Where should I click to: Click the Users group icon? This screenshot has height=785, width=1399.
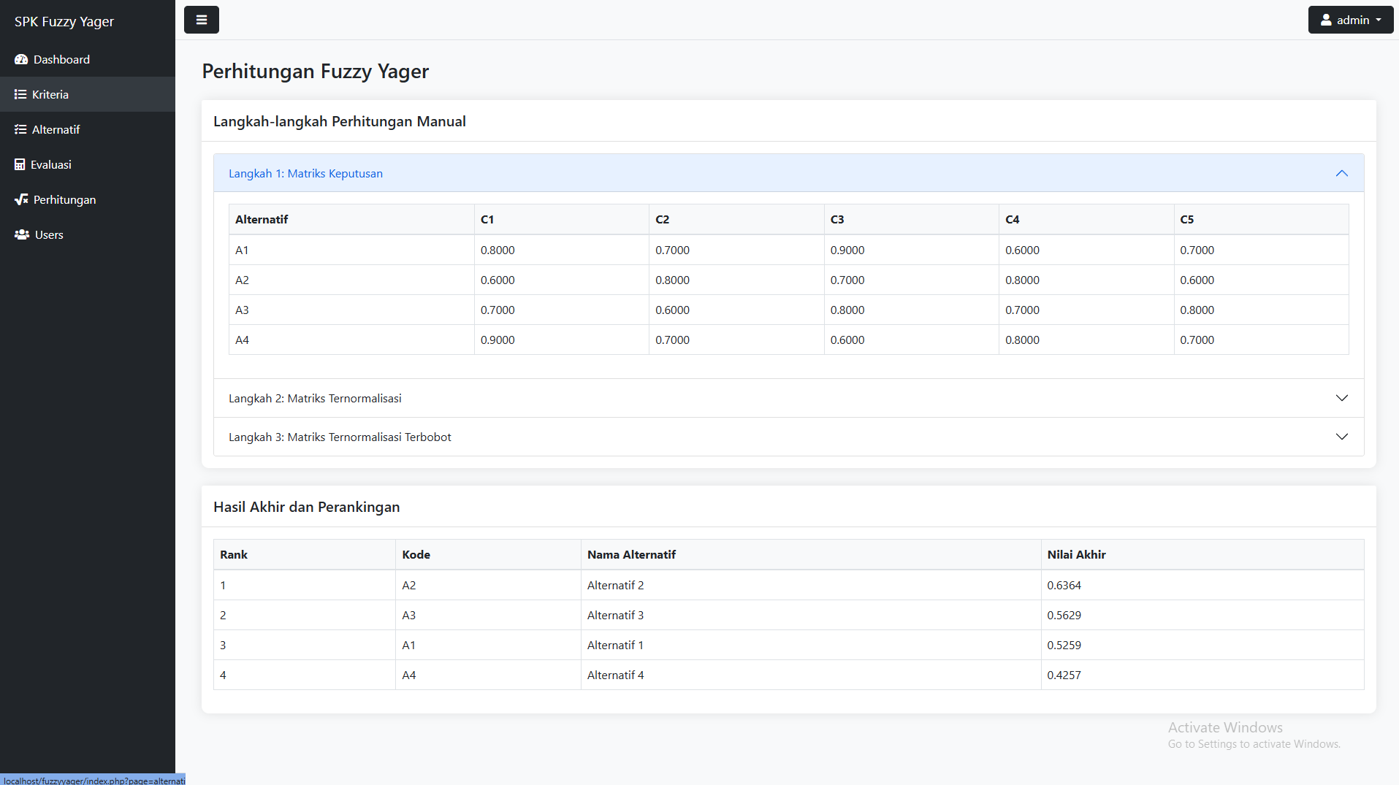(x=22, y=235)
